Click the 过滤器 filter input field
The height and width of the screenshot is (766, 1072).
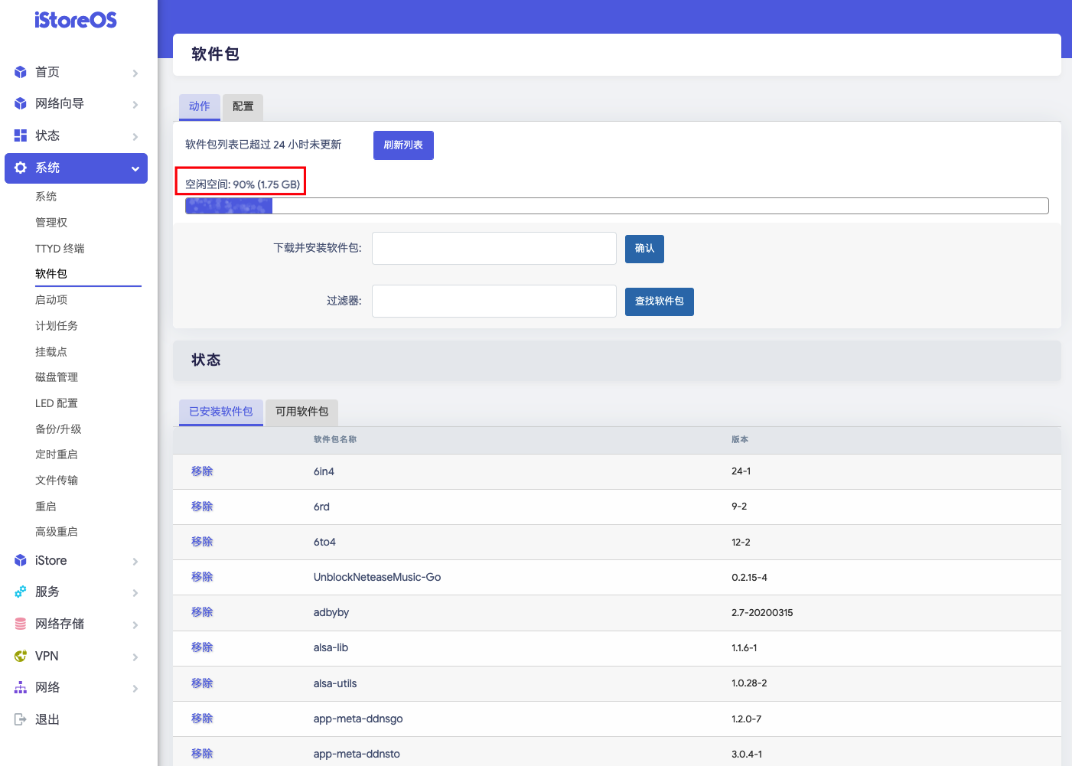click(494, 301)
